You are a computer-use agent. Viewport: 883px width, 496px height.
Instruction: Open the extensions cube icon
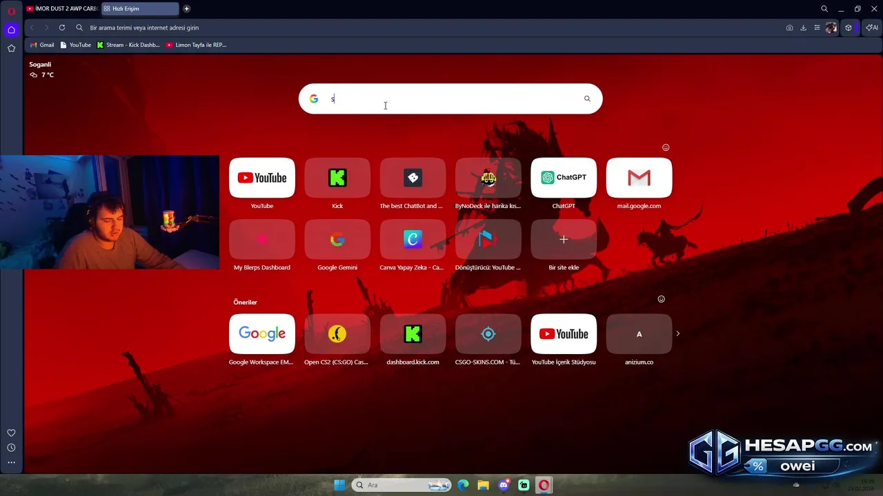tap(849, 28)
